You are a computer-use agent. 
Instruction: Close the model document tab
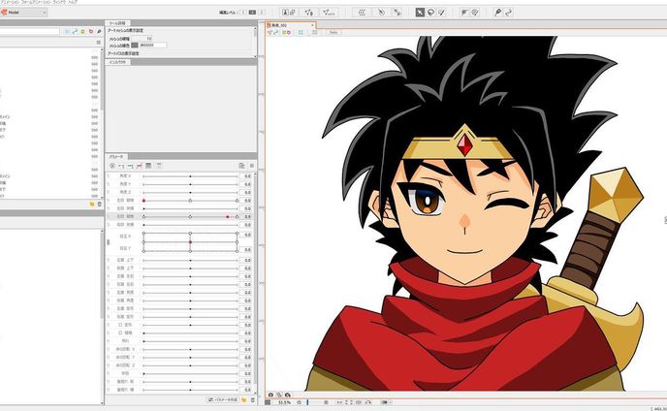click(x=312, y=25)
